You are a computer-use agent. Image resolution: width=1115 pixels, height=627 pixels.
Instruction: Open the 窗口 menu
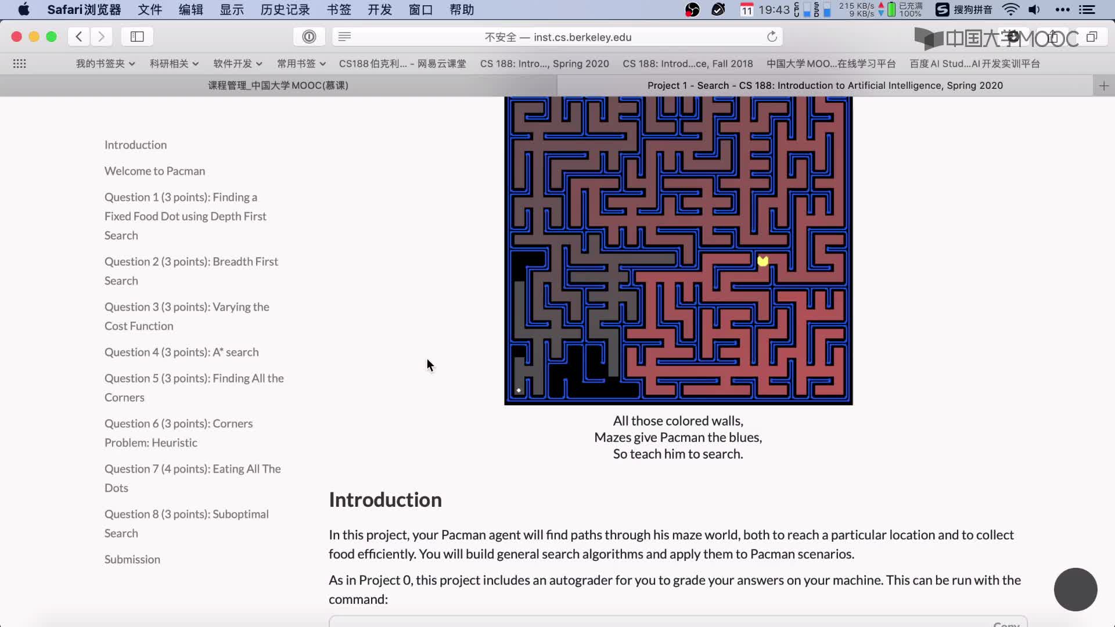[421, 9]
